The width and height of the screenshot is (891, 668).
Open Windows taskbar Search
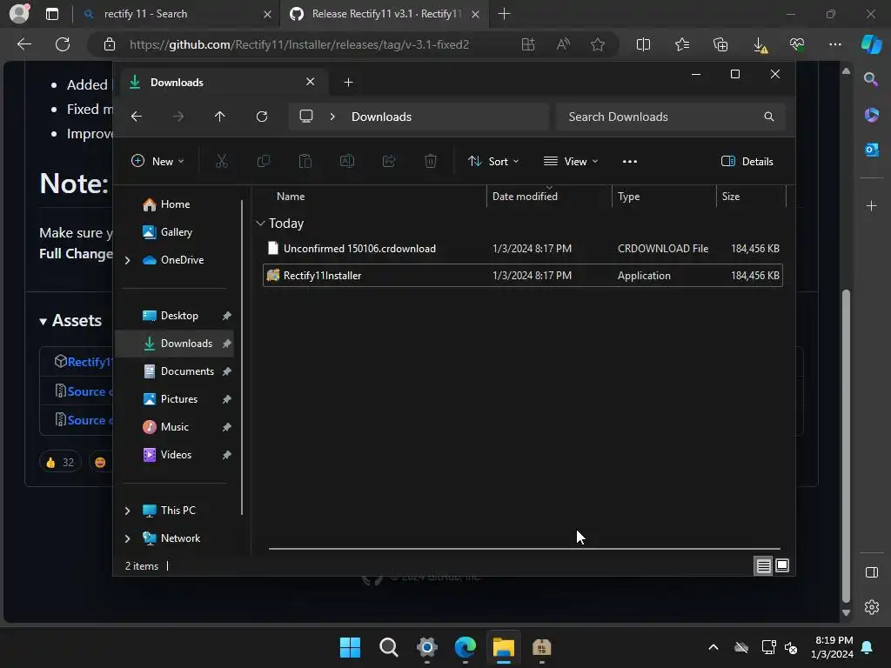click(x=389, y=647)
